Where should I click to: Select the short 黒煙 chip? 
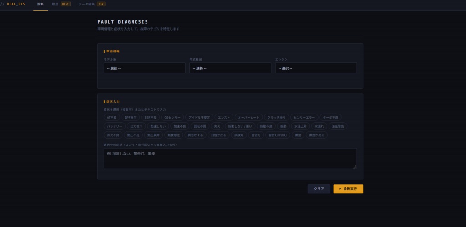[x=298, y=135]
